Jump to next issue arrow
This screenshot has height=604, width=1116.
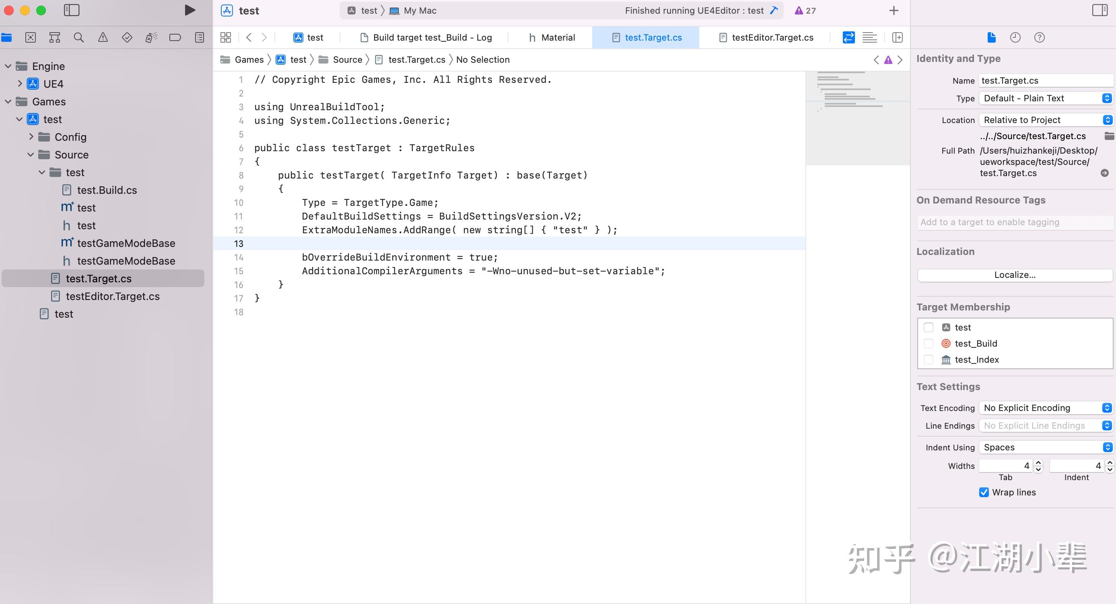900,60
